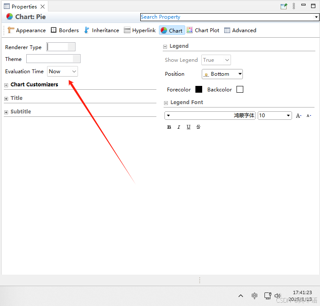The image size is (320, 306).
Task: Toggle underline legend font
Action: pyautogui.click(x=188, y=127)
